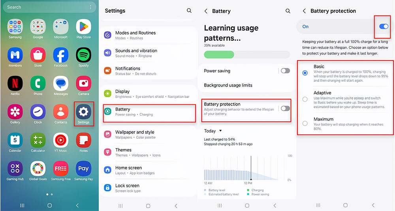
Task: Open the Clock app
Action: 38,112
